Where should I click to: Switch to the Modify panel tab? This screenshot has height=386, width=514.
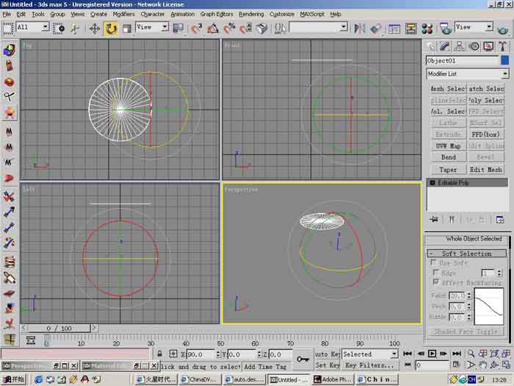(444, 46)
